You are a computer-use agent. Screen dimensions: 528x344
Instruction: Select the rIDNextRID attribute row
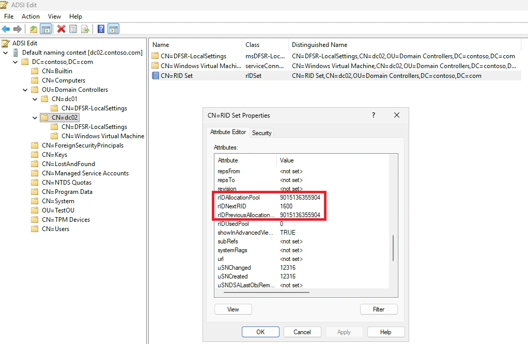[302, 206]
